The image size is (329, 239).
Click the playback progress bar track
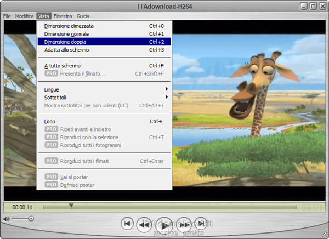[170, 208]
